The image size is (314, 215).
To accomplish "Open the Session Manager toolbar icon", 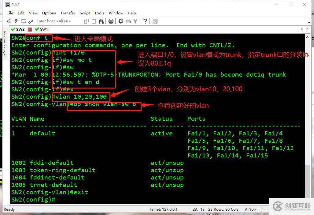I will tap(9, 21).
